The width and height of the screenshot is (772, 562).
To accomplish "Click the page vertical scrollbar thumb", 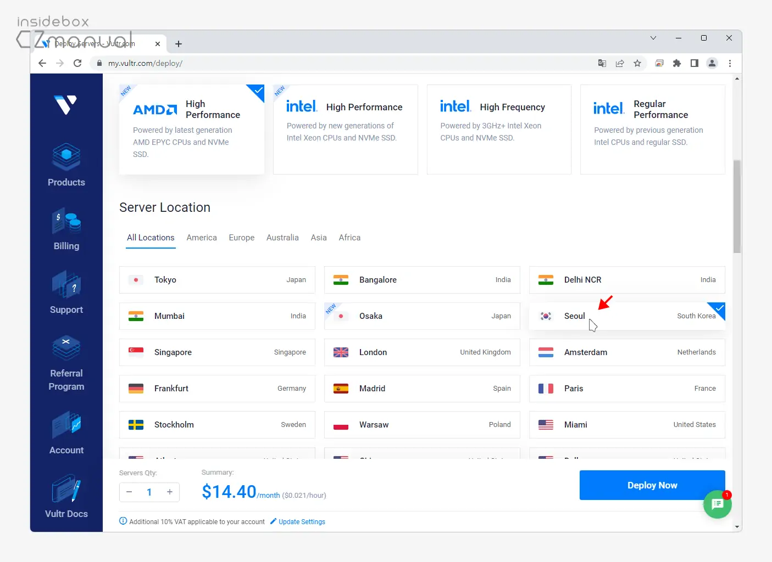I will pyautogui.click(x=737, y=206).
